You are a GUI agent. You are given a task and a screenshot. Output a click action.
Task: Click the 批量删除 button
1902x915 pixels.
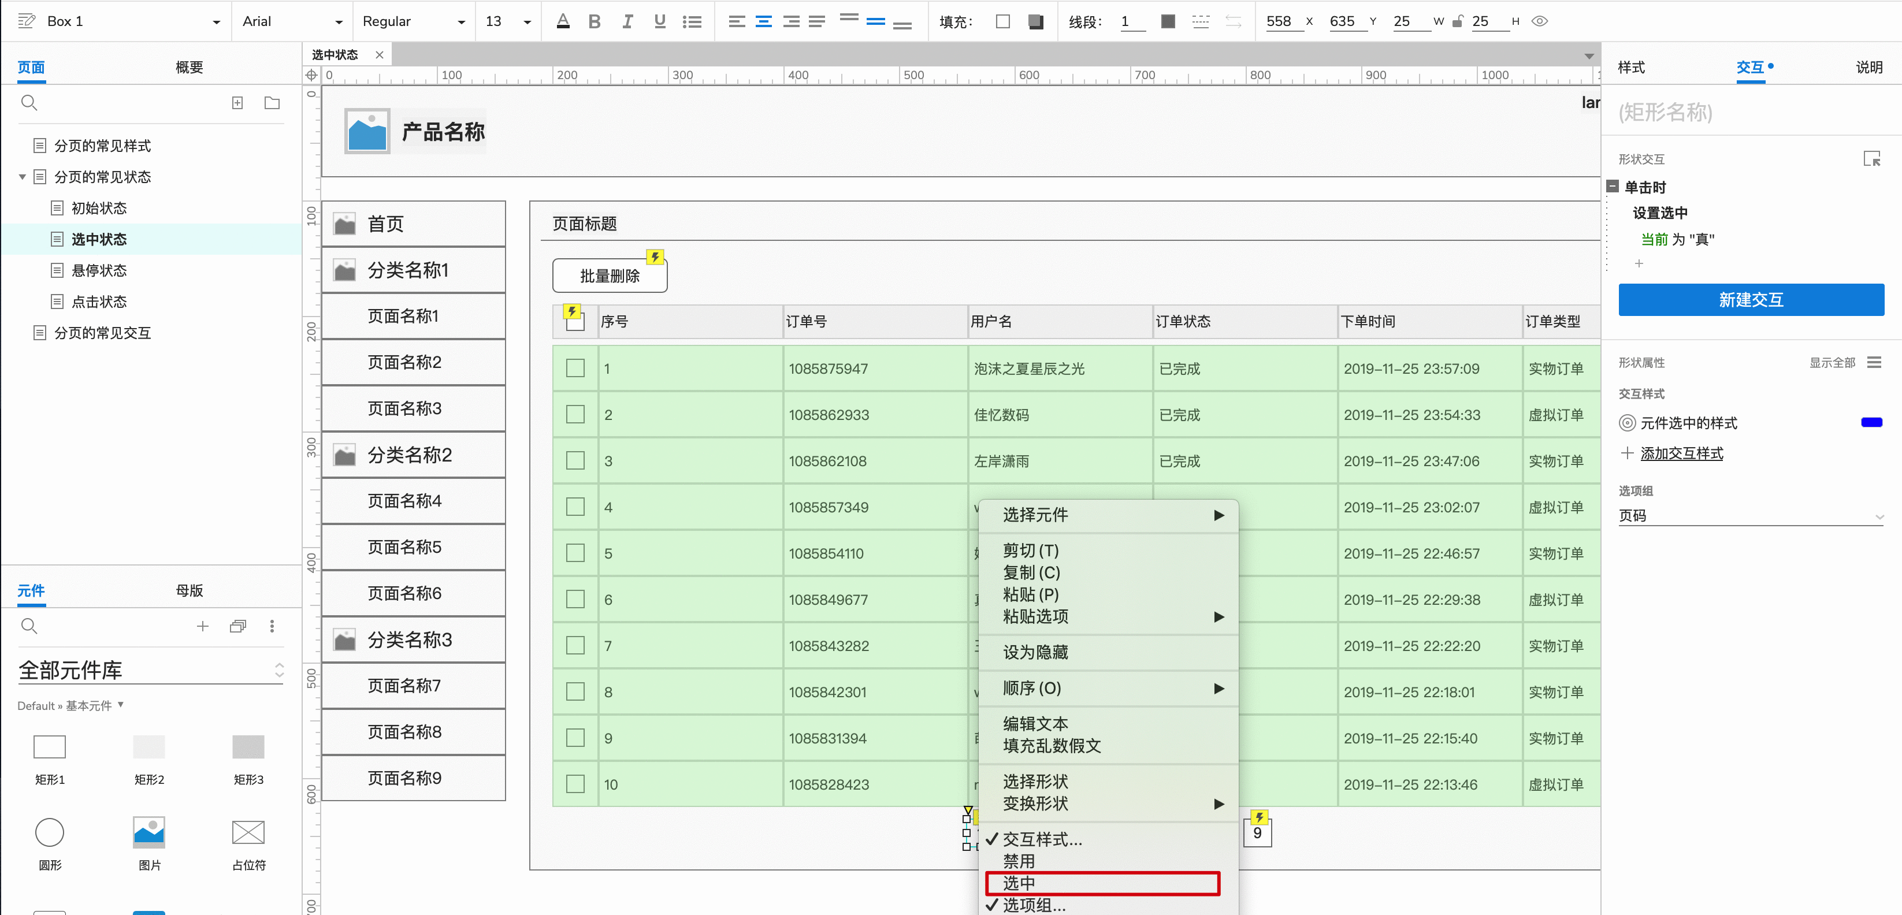[610, 276]
